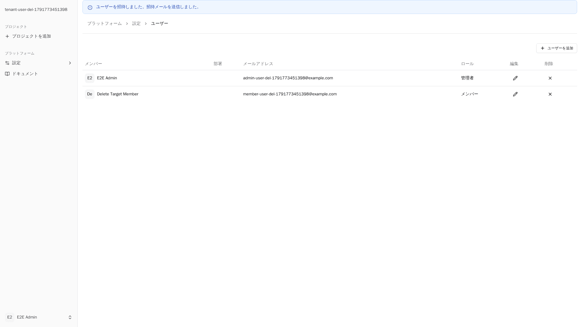
Task: Click the メンバー role of Delete Target Member
Action: (470, 94)
